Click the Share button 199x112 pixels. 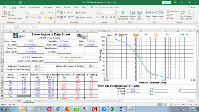pos(192,7)
